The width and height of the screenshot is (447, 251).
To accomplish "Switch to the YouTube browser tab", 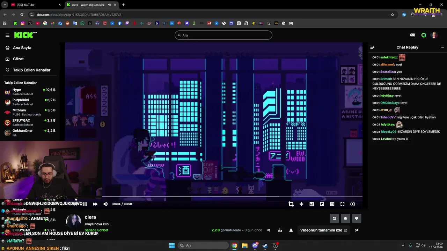I will 36,5.
